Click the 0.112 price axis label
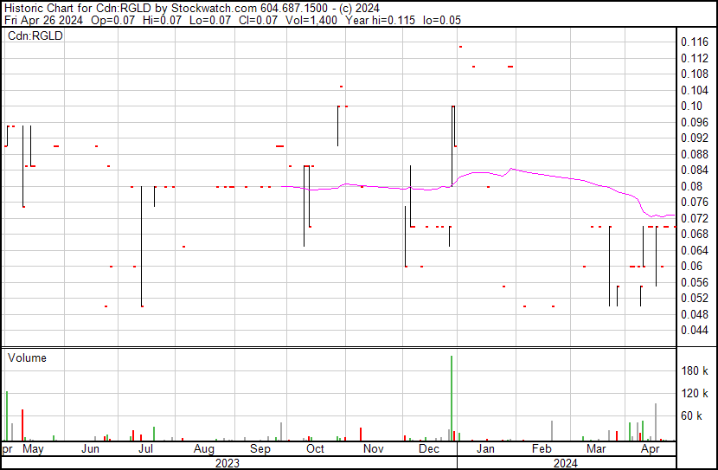The height and width of the screenshot is (470, 718). pyautogui.click(x=695, y=58)
